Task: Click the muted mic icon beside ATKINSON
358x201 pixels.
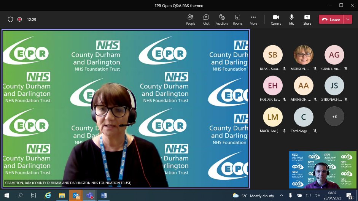Action: (315, 99)
